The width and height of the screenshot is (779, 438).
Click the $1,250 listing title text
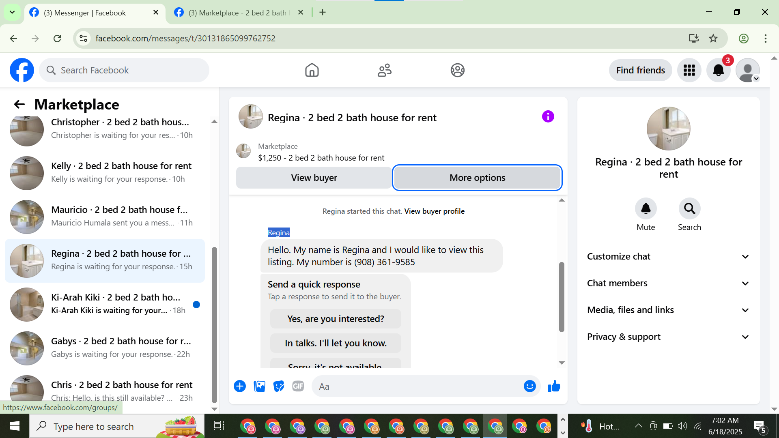[321, 158]
